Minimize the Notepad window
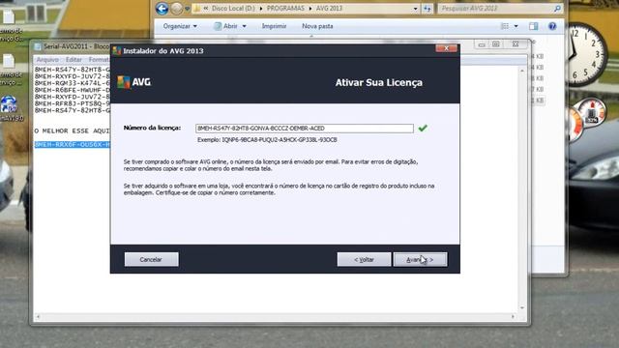The height and width of the screenshot is (348, 619). point(482,44)
